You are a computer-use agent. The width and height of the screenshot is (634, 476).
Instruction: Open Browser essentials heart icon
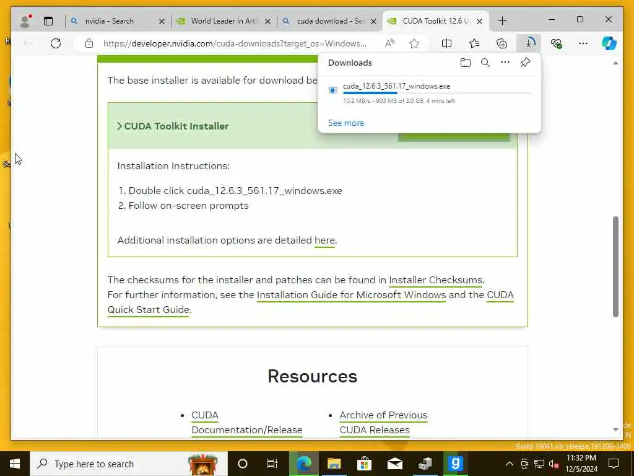[x=557, y=43]
